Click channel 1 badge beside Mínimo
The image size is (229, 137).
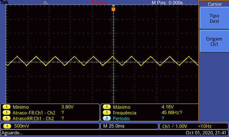[7, 107]
